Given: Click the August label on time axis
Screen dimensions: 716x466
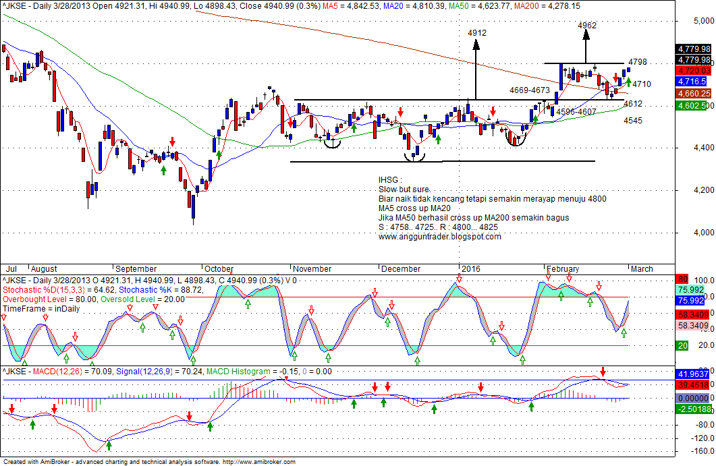Looking at the screenshot, I should coord(44,269).
